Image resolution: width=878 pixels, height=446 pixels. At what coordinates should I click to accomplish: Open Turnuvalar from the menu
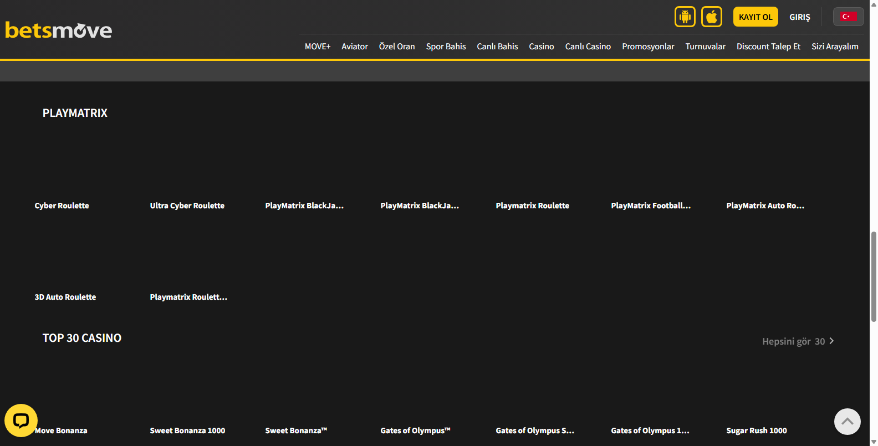pyautogui.click(x=706, y=47)
